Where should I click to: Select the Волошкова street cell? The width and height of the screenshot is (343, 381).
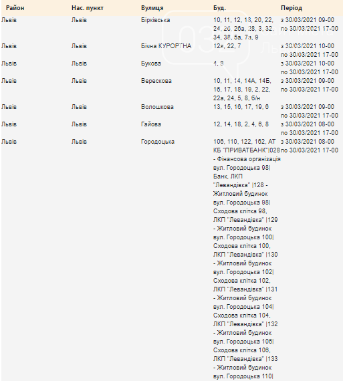[x=157, y=107]
